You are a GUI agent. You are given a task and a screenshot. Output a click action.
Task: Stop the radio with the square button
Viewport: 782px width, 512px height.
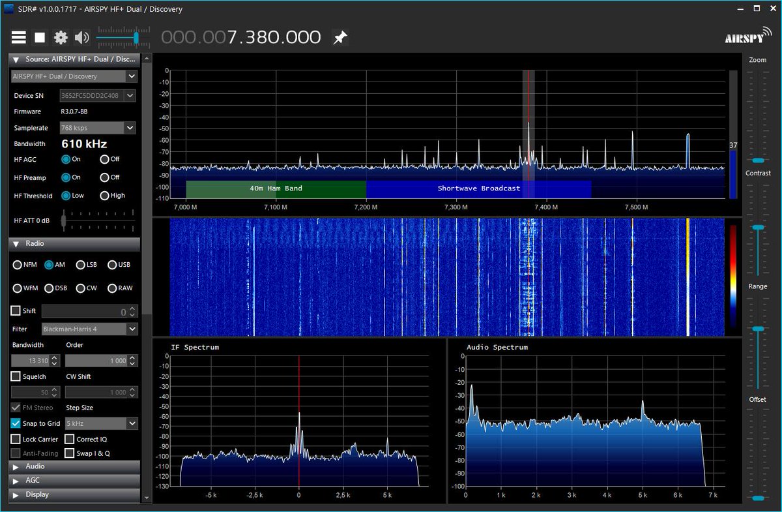[x=40, y=38]
